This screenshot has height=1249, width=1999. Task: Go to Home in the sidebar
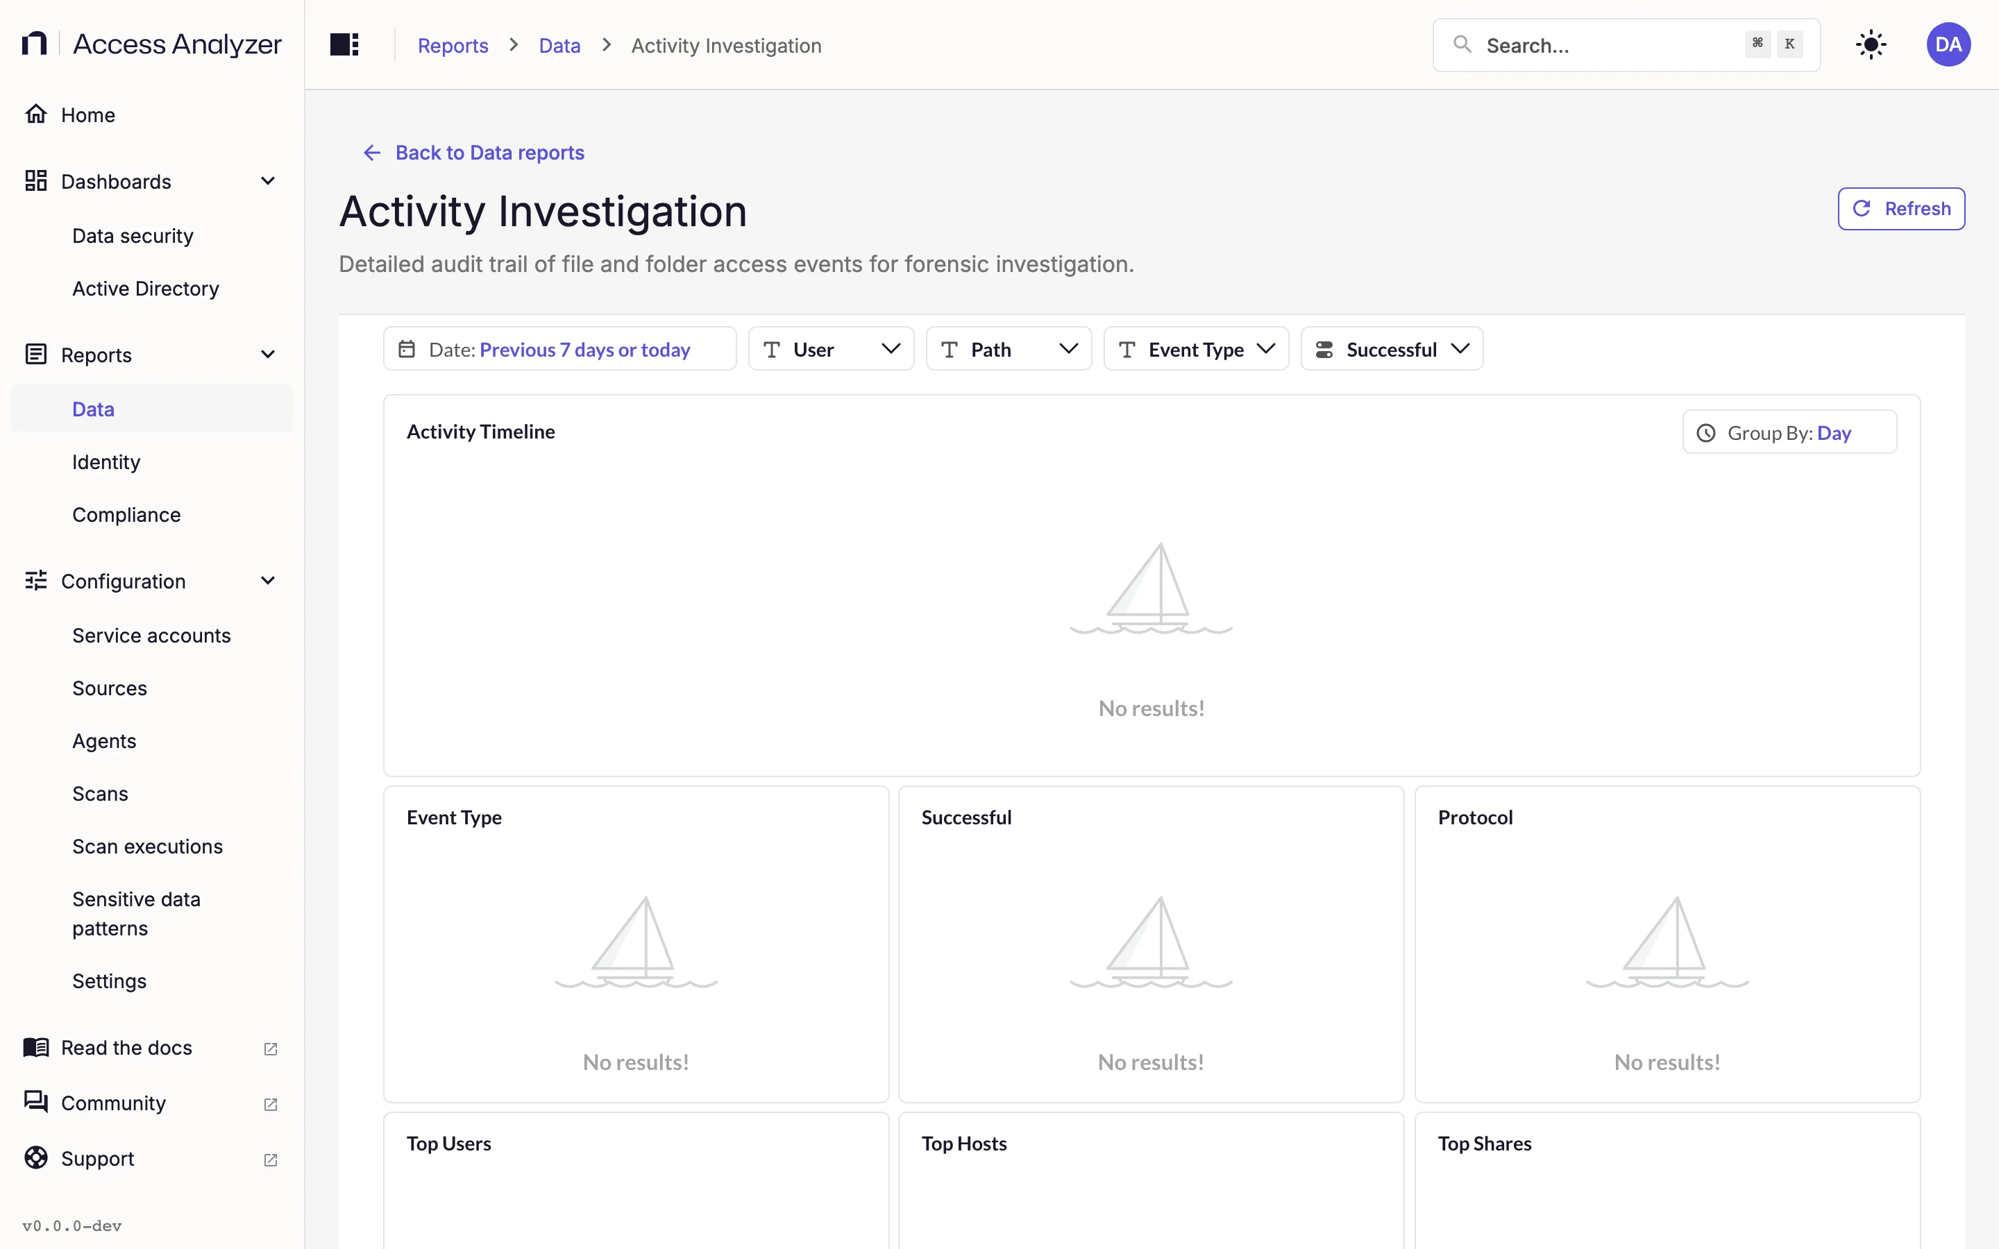152,114
